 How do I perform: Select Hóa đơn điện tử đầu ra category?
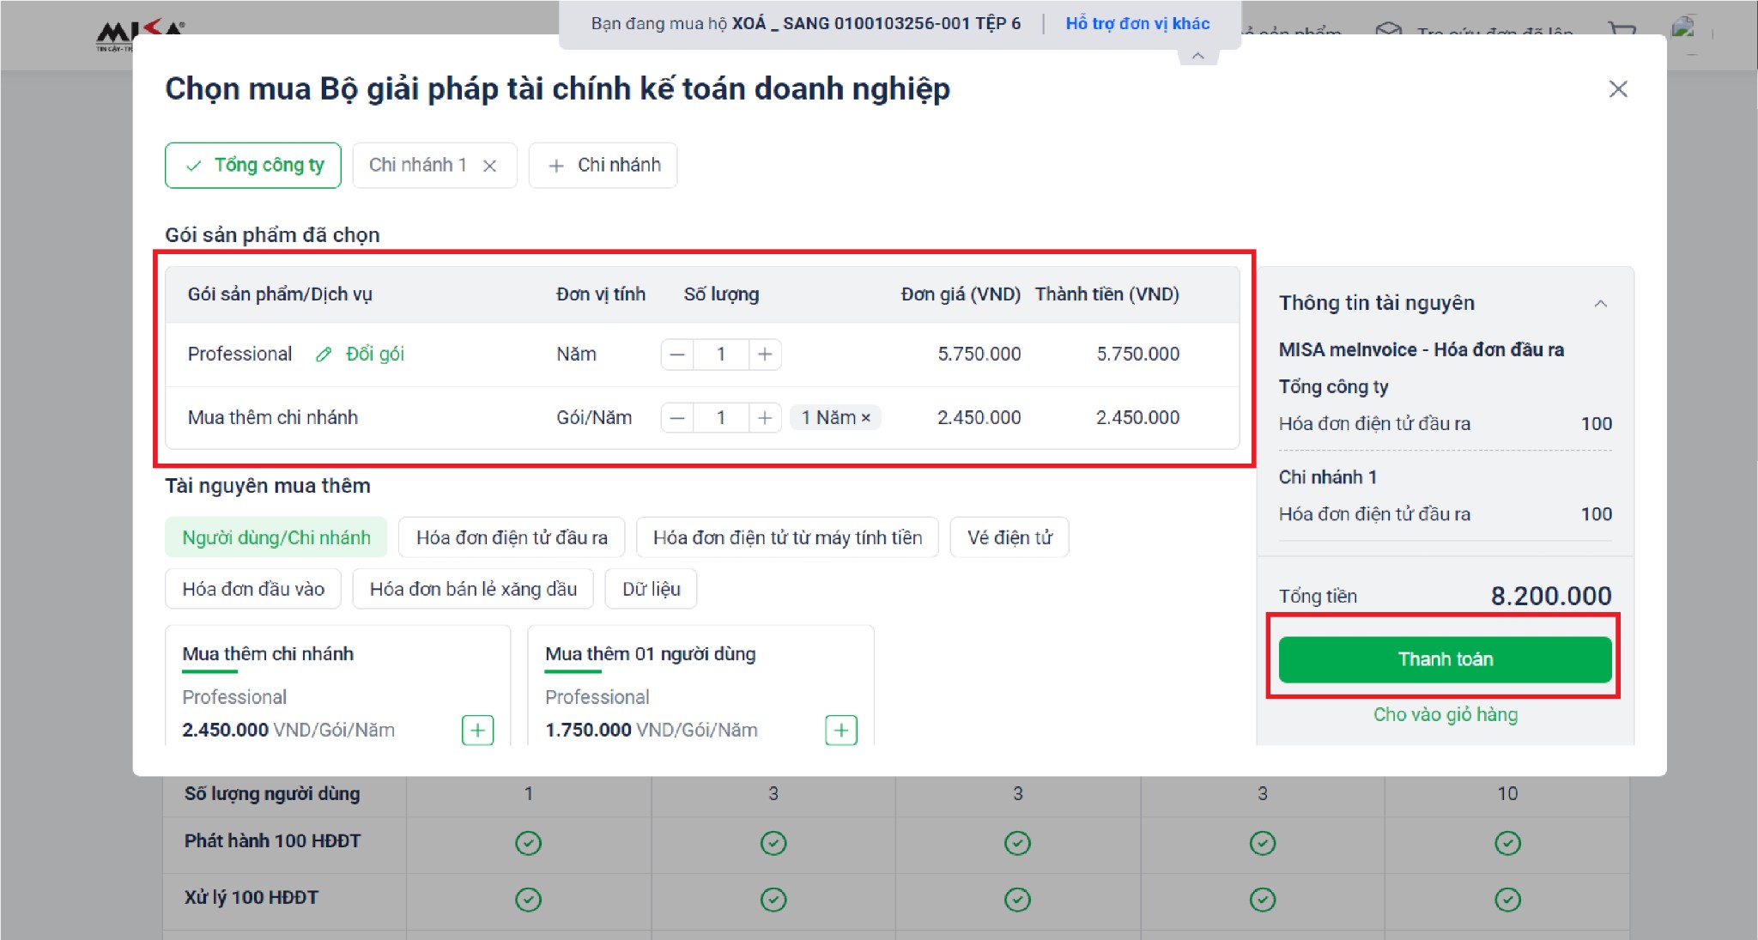512,538
